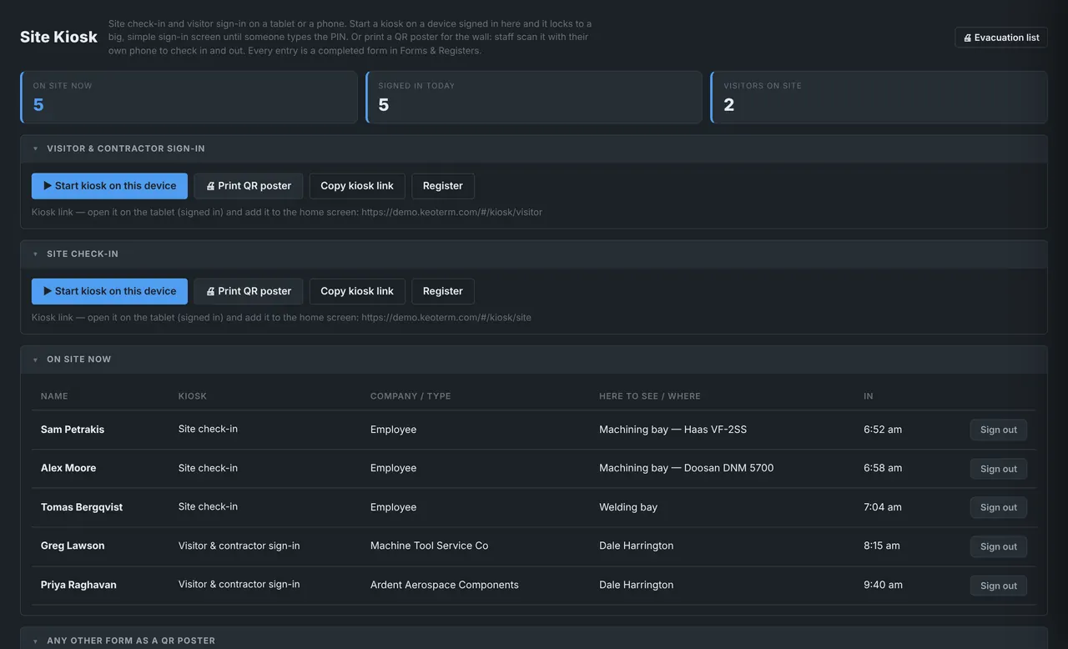Click the On Site Now stat card
1068x649 pixels.
pos(189,97)
